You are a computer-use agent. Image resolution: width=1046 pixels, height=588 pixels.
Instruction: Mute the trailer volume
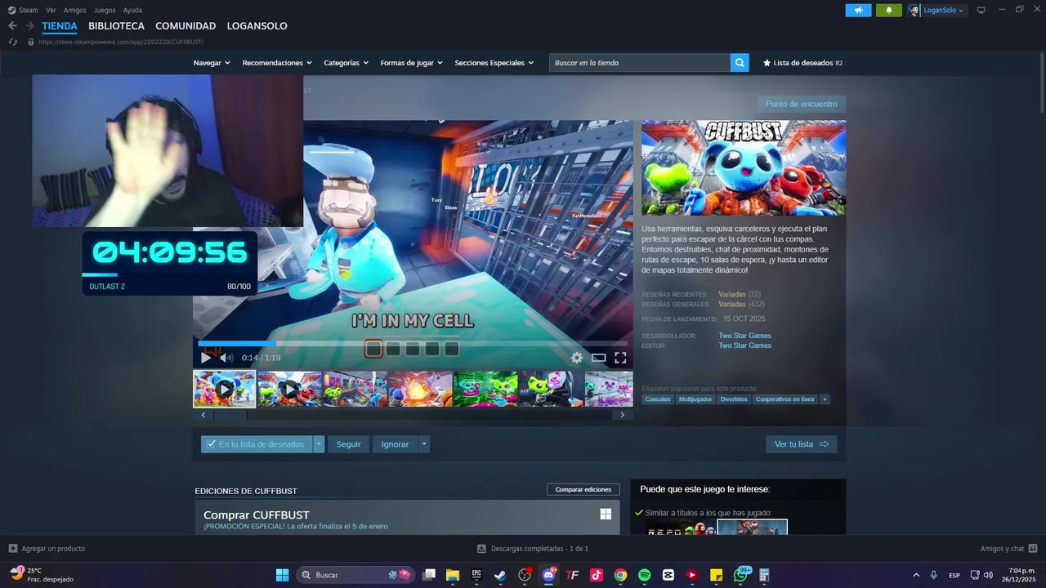(x=226, y=358)
